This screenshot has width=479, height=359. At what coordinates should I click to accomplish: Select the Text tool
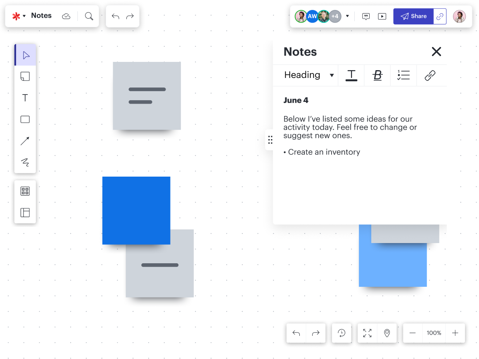pos(25,98)
